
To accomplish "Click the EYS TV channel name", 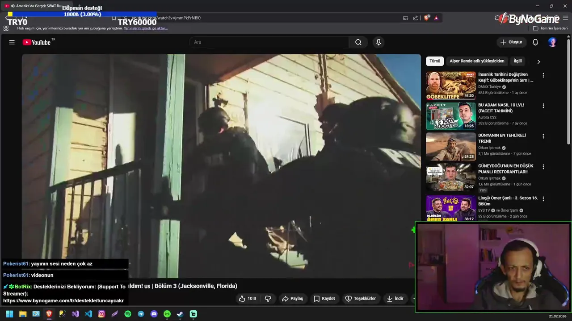I will click(x=484, y=210).
